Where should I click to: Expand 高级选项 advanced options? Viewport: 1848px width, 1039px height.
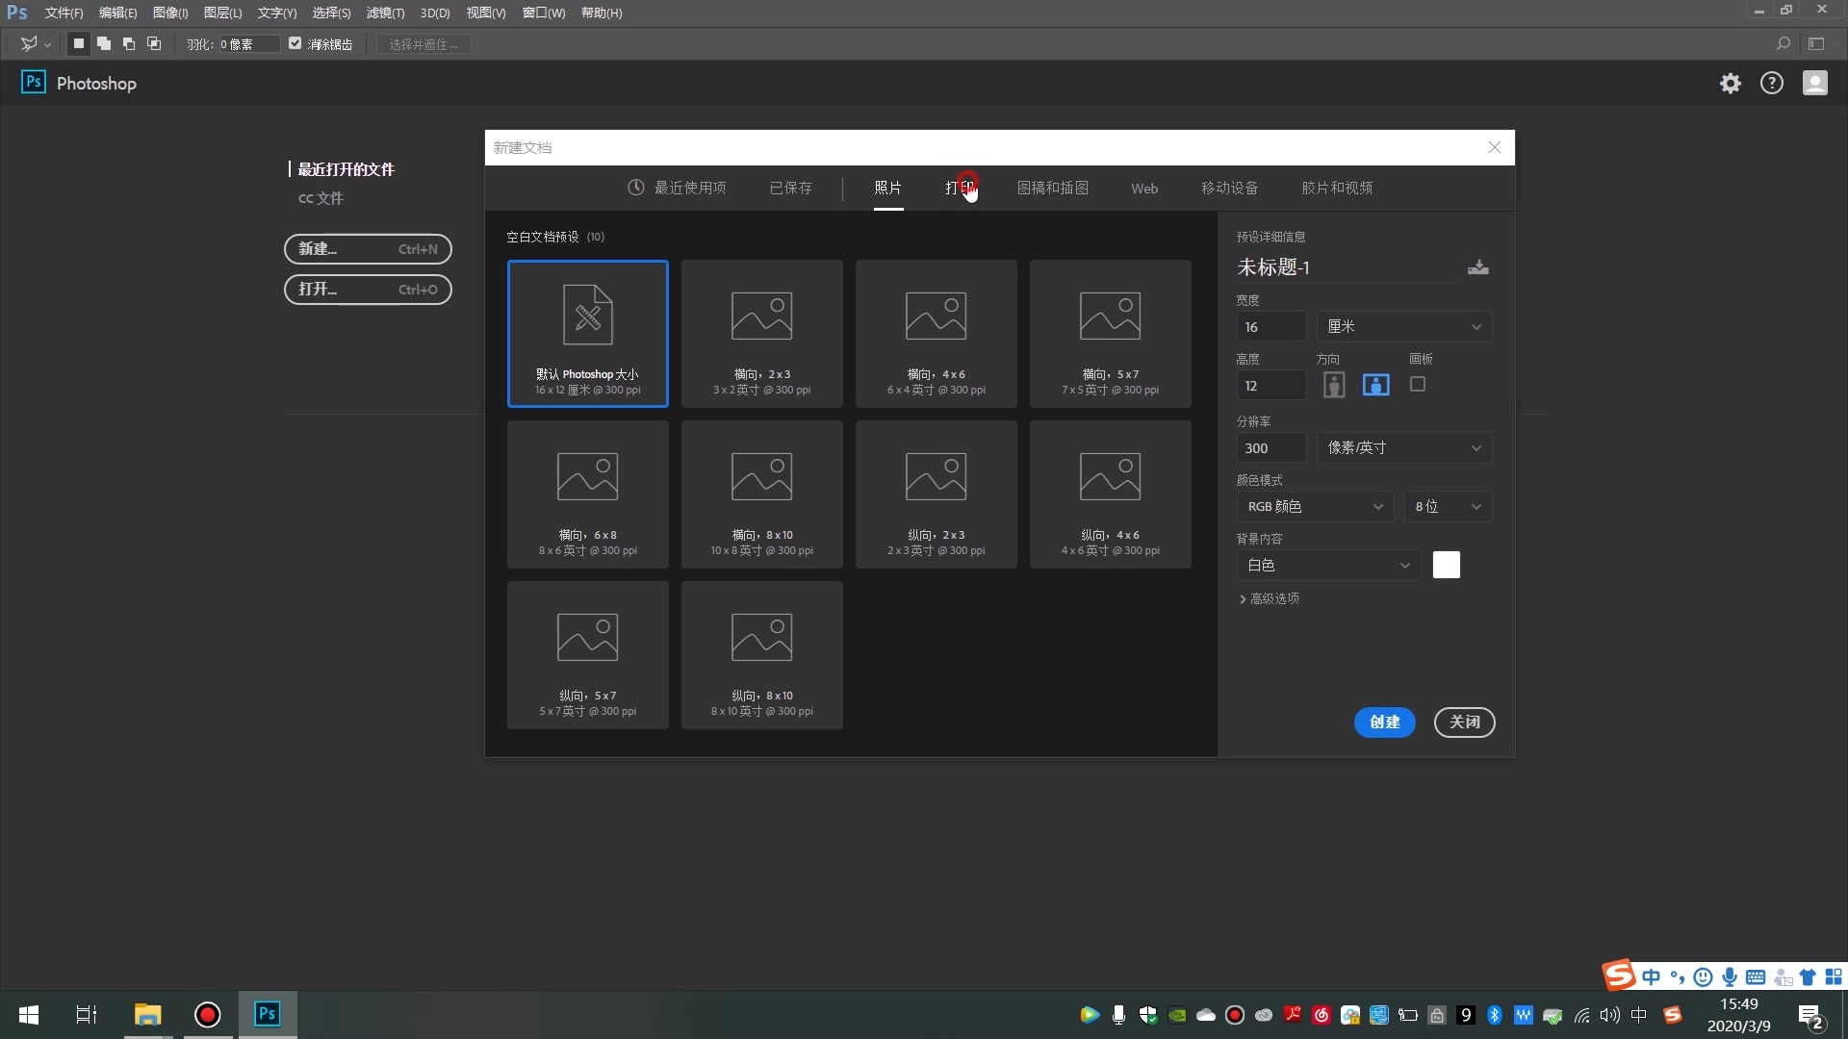[1269, 598]
